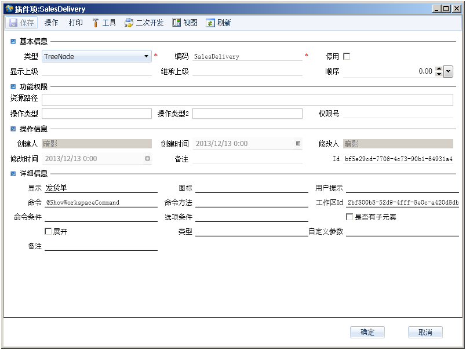
Task: Click the 修改人 field showing 暗影
Action: tap(398, 144)
